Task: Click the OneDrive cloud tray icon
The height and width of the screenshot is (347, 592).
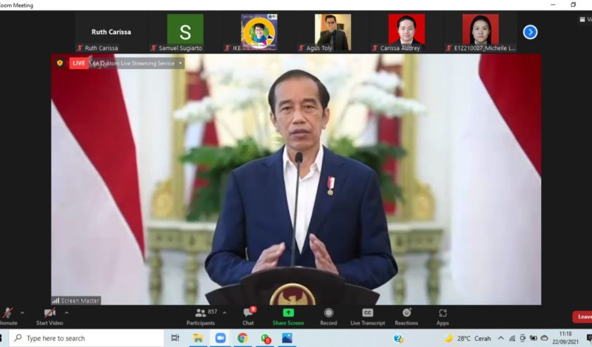Action: (544, 339)
